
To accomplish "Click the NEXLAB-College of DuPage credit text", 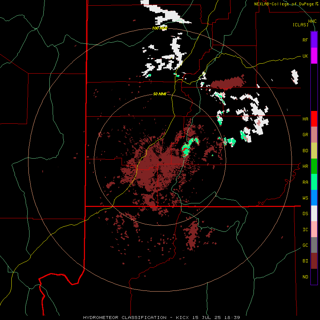I will (284, 4).
